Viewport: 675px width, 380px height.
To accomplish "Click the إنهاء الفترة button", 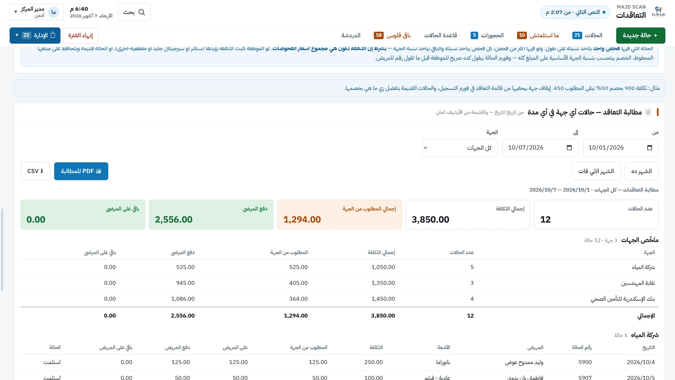I will click(x=81, y=35).
